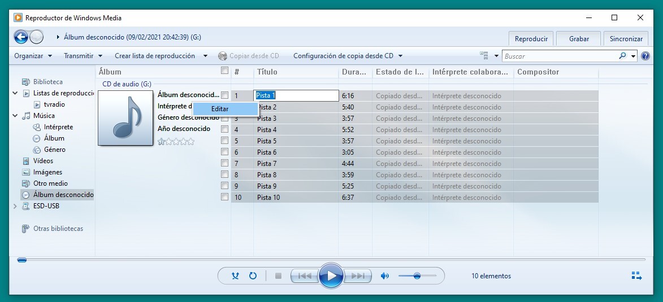Click the seek bar position handle
Viewport: 663px width, 302px height.
tap(22, 260)
